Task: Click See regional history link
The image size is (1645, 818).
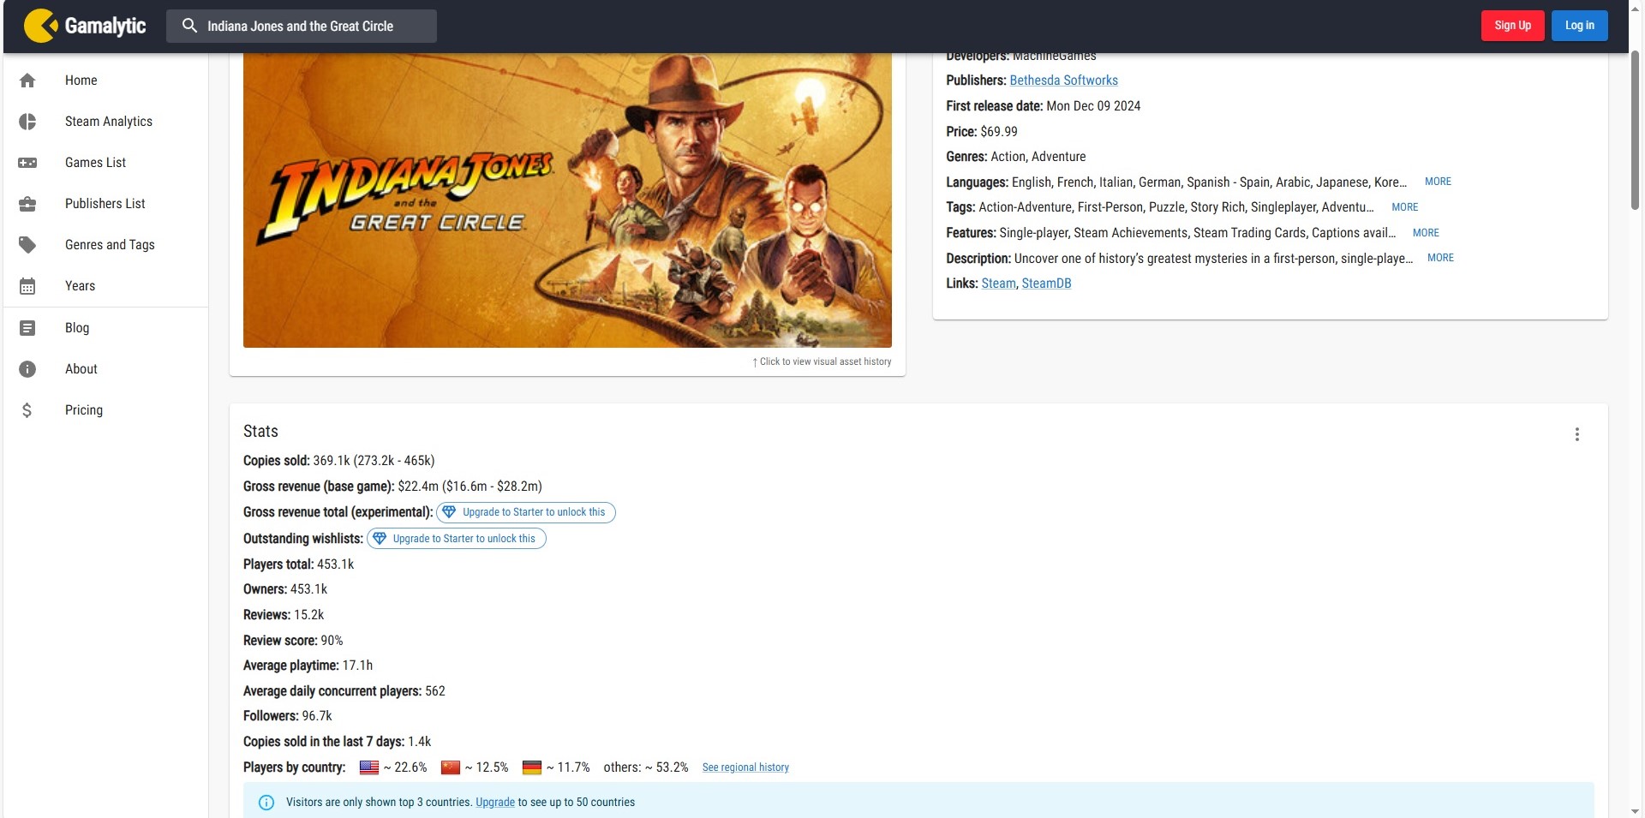Action: pos(745,767)
